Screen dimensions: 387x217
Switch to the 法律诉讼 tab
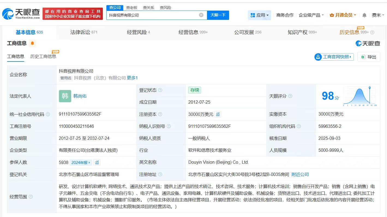click(x=81, y=32)
